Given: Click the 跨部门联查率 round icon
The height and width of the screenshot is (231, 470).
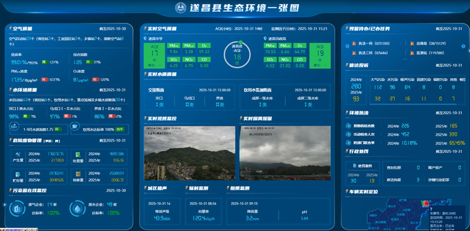Looking at the screenshot, I should click(x=348, y=143).
